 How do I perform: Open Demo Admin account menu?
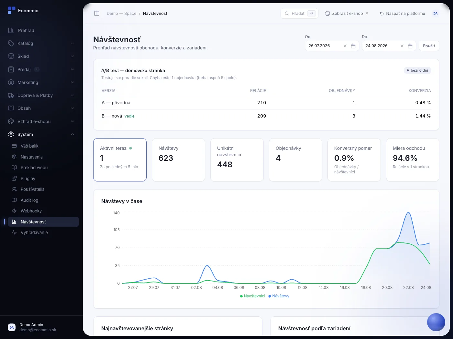coord(41,327)
